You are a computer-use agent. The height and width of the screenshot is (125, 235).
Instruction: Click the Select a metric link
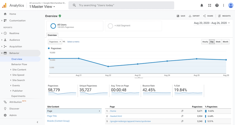pyautogui.click(x=73, y=42)
